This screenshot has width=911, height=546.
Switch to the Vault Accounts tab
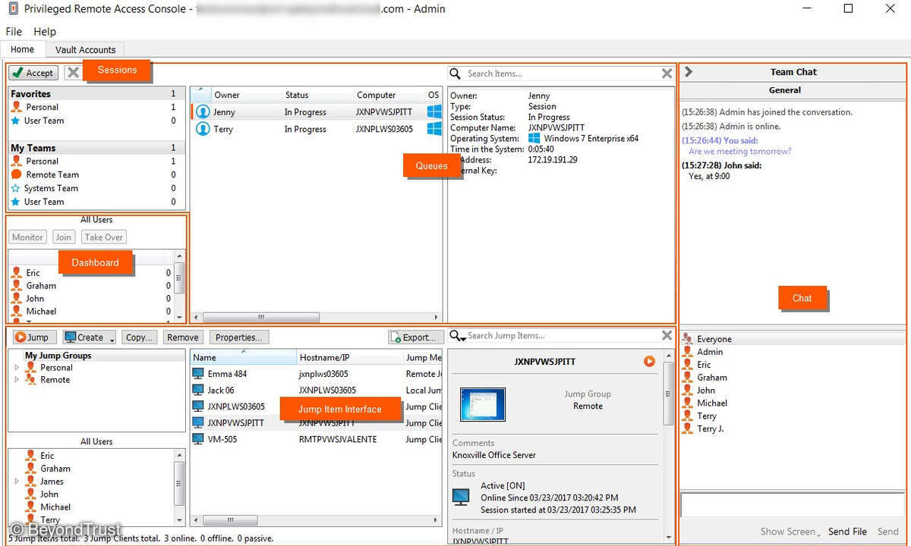coord(86,50)
